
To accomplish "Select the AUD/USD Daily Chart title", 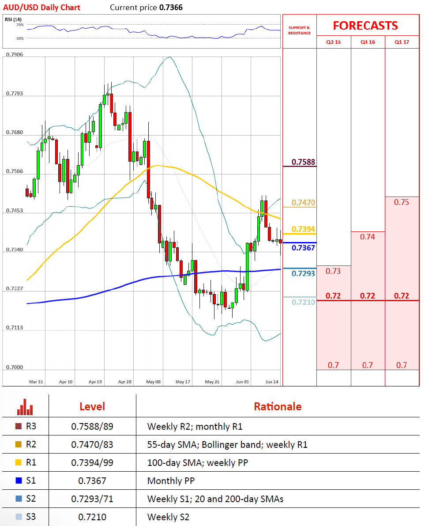I will click(x=42, y=8).
